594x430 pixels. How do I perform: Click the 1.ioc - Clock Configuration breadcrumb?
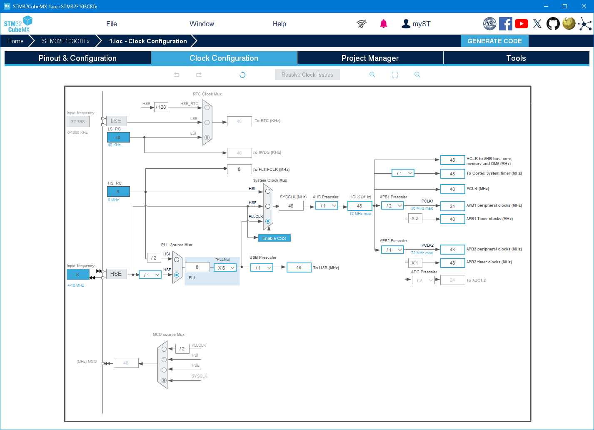coord(148,41)
